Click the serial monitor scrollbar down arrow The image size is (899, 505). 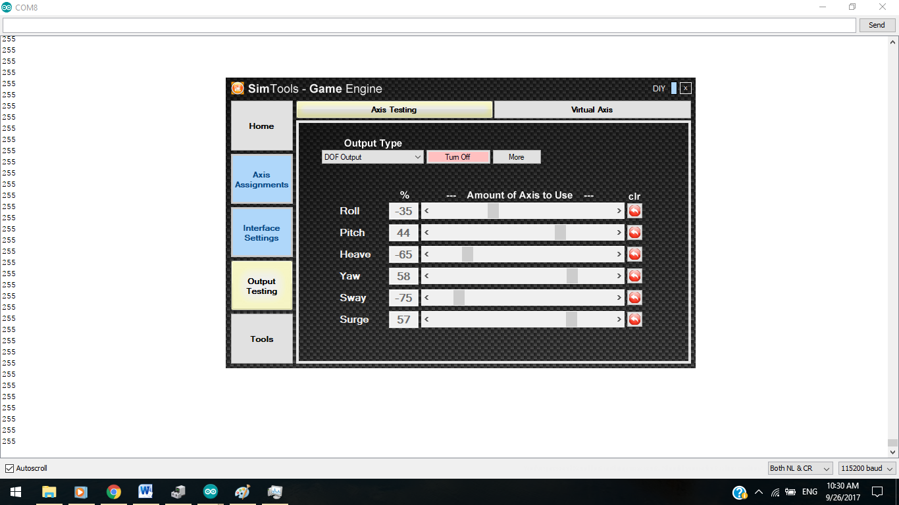tap(892, 452)
